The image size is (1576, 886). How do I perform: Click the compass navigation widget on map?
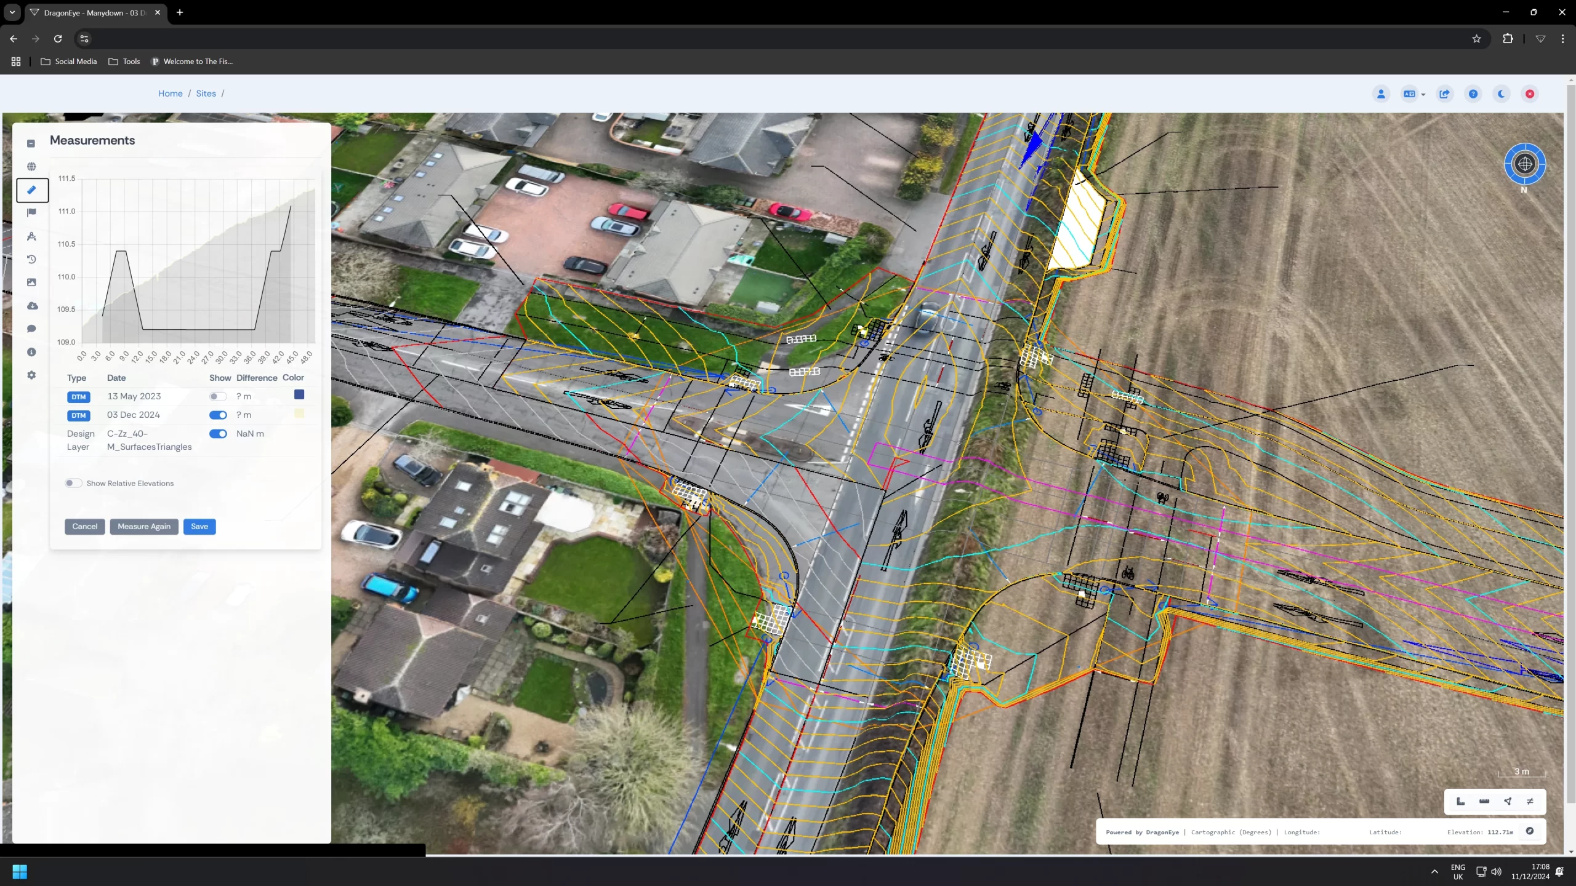coord(1524,164)
